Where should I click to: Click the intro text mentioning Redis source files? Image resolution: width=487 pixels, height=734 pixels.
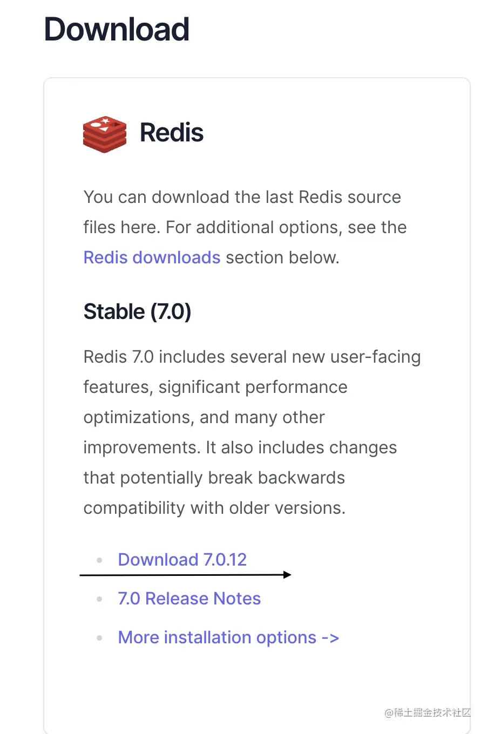[x=242, y=227]
